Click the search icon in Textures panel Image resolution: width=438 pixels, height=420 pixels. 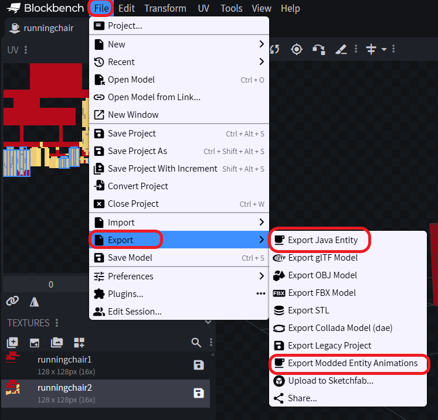coord(196,343)
